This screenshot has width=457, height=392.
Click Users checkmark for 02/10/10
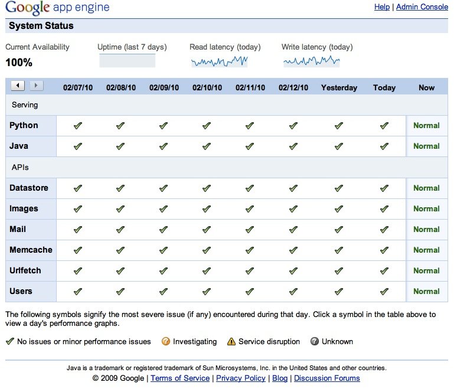tap(207, 292)
